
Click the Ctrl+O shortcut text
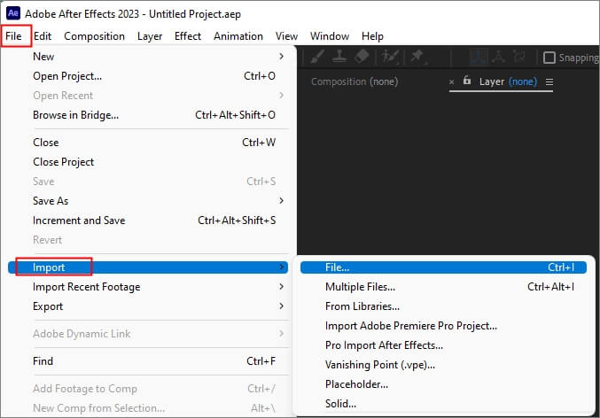260,76
